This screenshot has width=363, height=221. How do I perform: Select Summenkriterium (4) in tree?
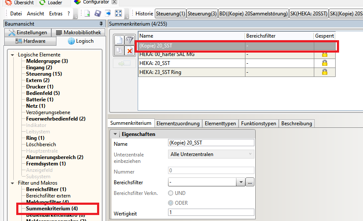pyautogui.click(x=52, y=209)
